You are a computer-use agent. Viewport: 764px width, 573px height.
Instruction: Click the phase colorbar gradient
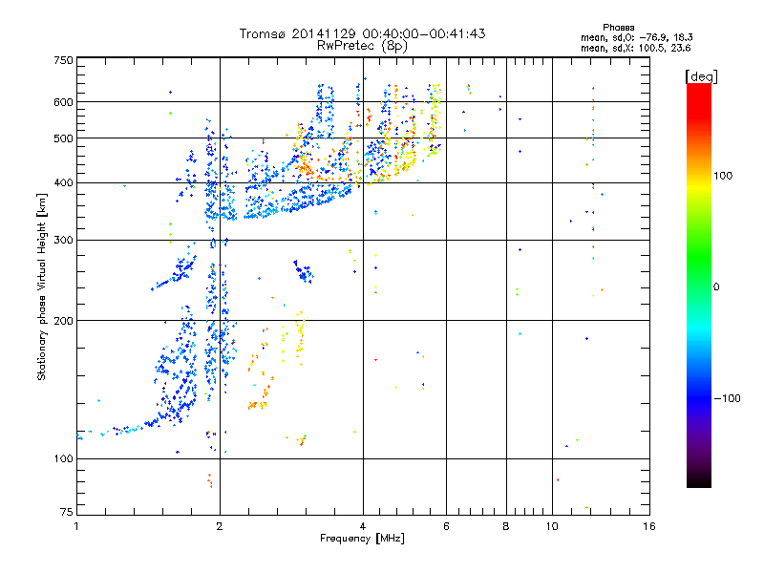(x=699, y=286)
